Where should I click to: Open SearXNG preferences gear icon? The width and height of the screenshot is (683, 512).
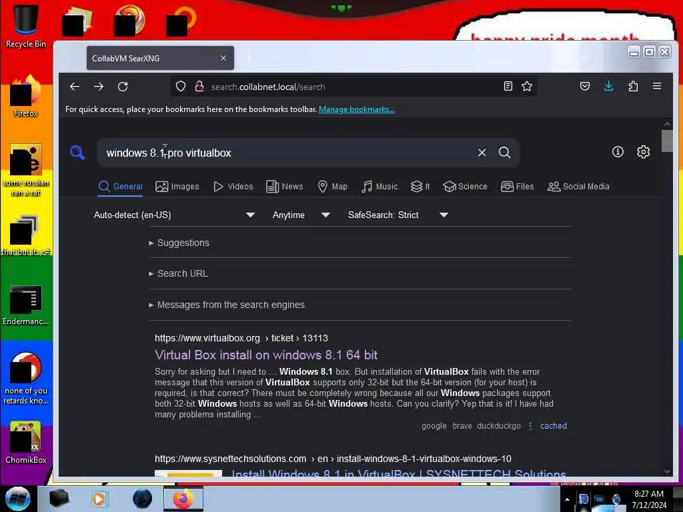coord(644,152)
